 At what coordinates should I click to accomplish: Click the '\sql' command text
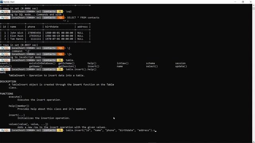(69, 12)
